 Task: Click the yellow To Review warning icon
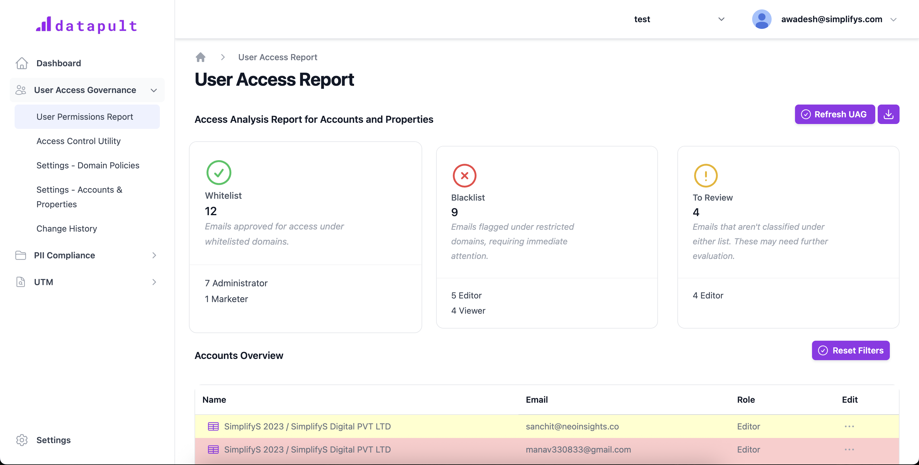coord(705,176)
